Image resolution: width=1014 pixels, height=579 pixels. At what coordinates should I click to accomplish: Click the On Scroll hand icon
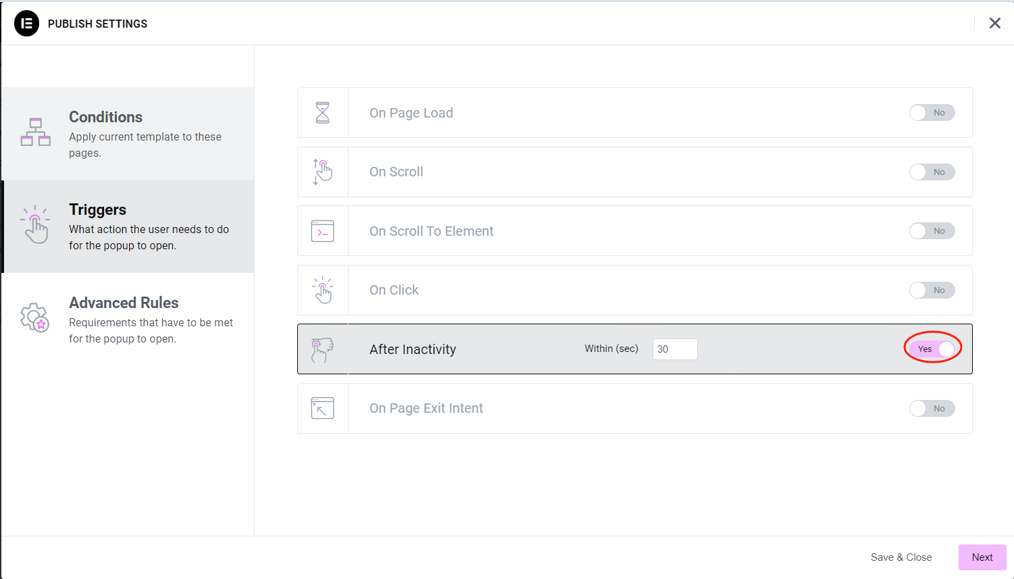(x=323, y=172)
